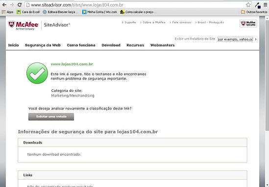
Task: Submit site report with arrow button
Action: pyautogui.click(x=256, y=39)
